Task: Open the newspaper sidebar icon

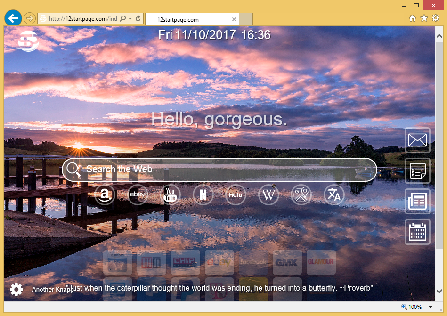Action: pos(417,201)
